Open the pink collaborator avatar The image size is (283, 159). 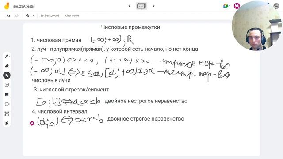[x=237, y=6]
